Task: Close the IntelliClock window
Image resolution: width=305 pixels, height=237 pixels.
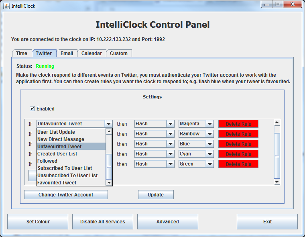Action: pos(293,4)
